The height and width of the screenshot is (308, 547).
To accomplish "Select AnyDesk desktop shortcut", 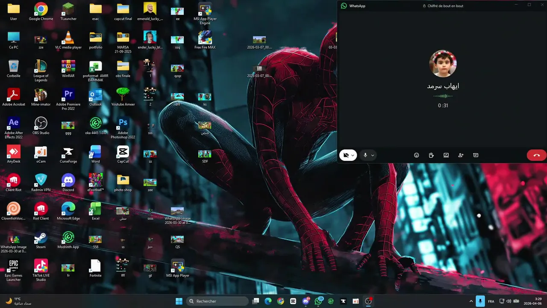I will [14, 154].
